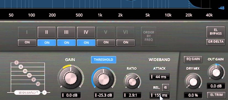Click the EL Trim button
This screenshot has width=228, height=100.
click(216, 95)
